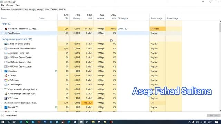Image resolution: width=221 pixels, height=124 pixels.
Task: Expand the Bandicam process group
Action: coord(2,29)
